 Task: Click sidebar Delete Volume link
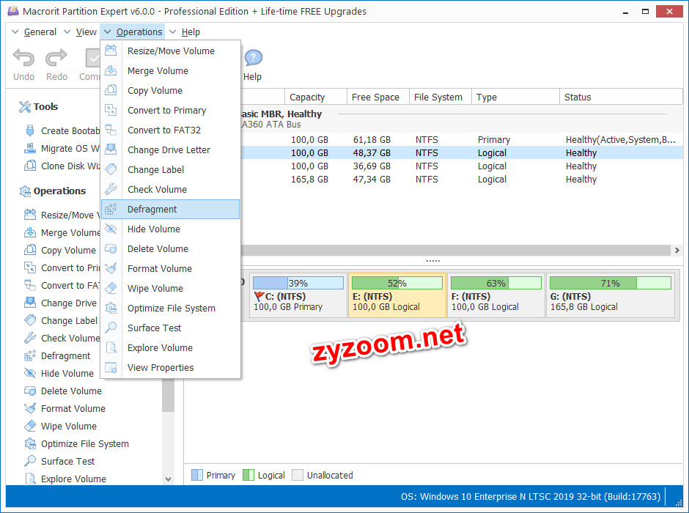click(x=71, y=391)
